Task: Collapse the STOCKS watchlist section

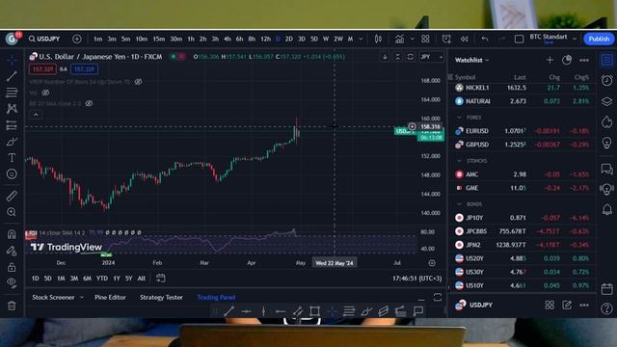Action: (x=459, y=161)
